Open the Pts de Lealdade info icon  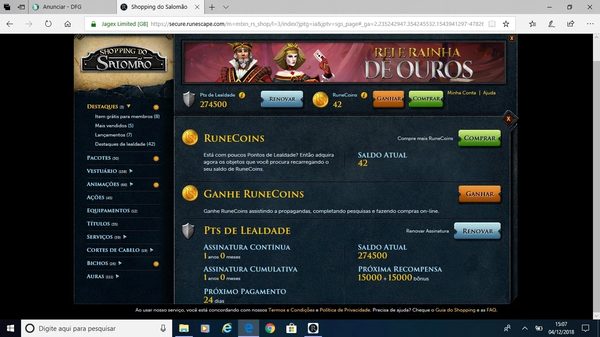(x=242, y=95)
